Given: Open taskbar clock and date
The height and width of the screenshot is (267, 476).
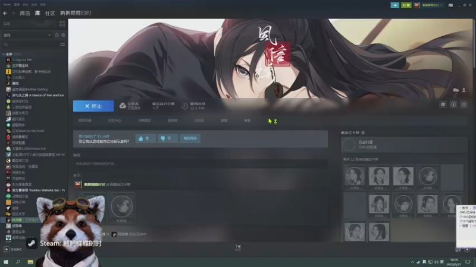Looking at the screenshot, I should coord(453,262).
